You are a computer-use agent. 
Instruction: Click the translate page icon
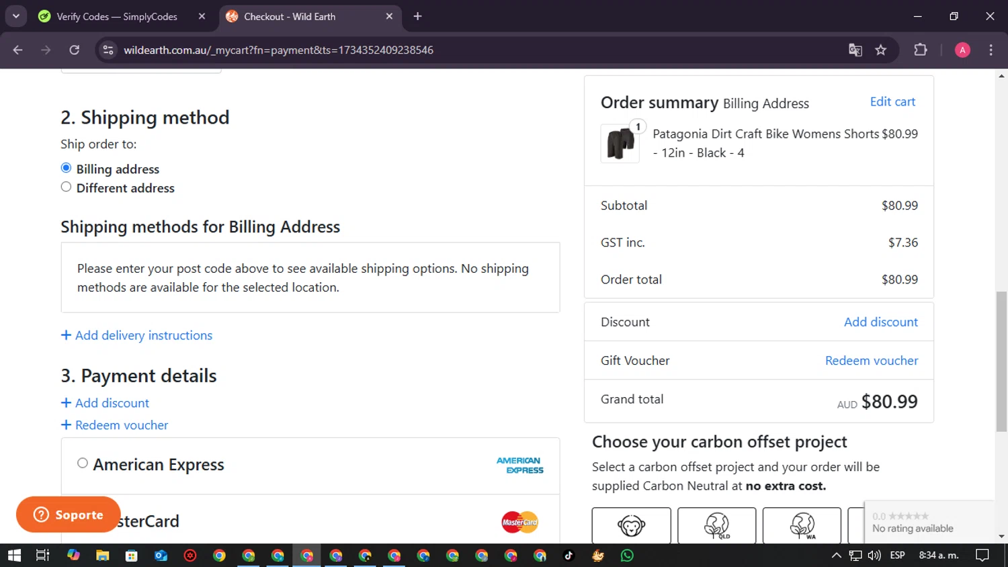point(855,50)
